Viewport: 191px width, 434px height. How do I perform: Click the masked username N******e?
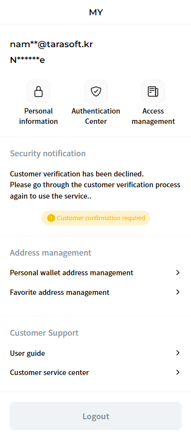[x=28, y=60]
